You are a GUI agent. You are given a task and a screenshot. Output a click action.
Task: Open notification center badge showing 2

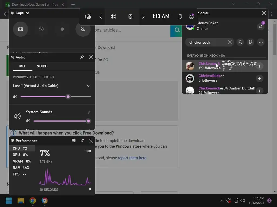pos(269,201)
